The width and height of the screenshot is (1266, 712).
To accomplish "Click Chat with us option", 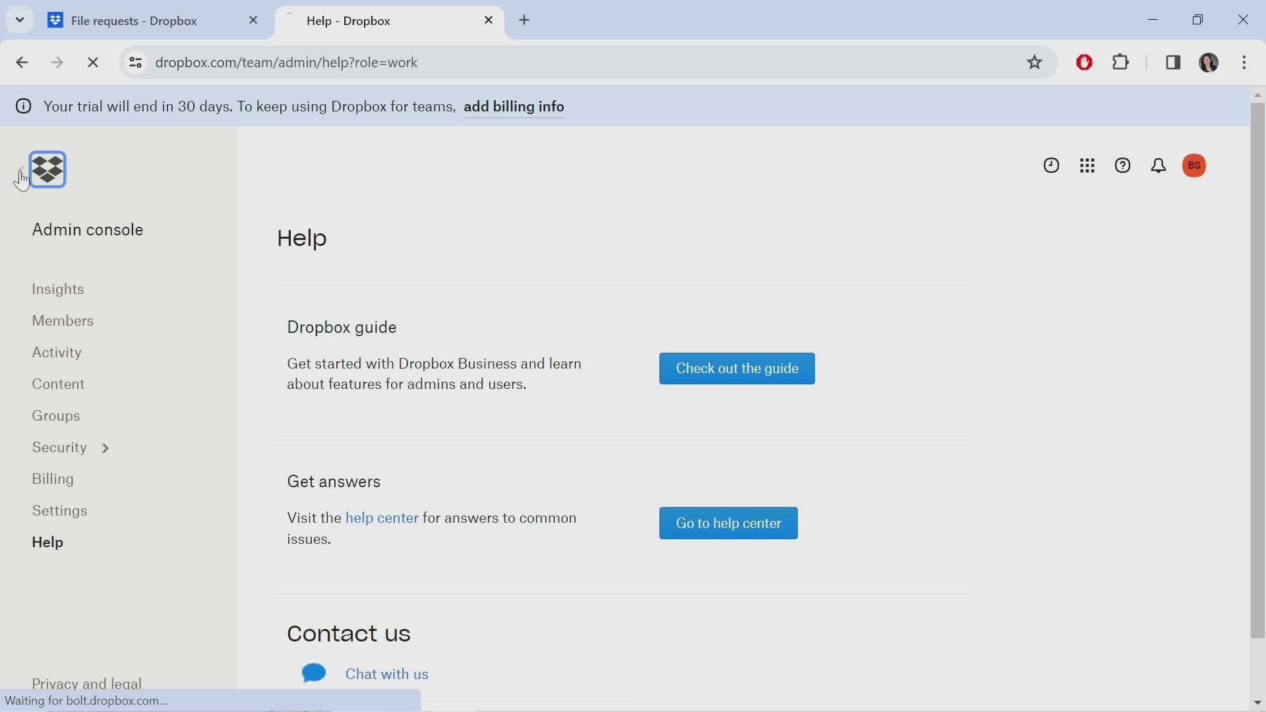I will (x=386, y=674).
